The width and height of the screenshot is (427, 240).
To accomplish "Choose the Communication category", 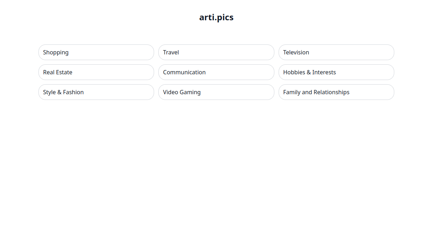I will click(216, 72).
